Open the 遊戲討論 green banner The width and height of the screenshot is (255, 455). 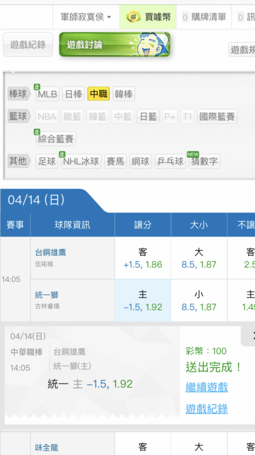115,45
